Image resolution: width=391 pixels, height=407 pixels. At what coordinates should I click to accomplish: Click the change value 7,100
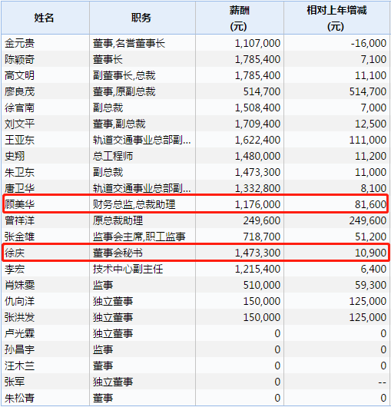point(373,59)
